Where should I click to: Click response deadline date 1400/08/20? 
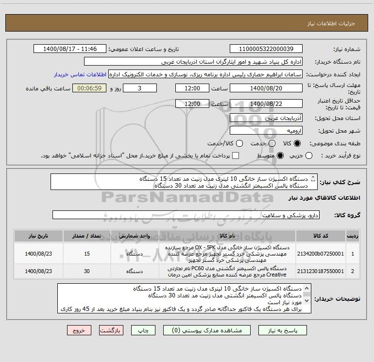coord(266,88)
